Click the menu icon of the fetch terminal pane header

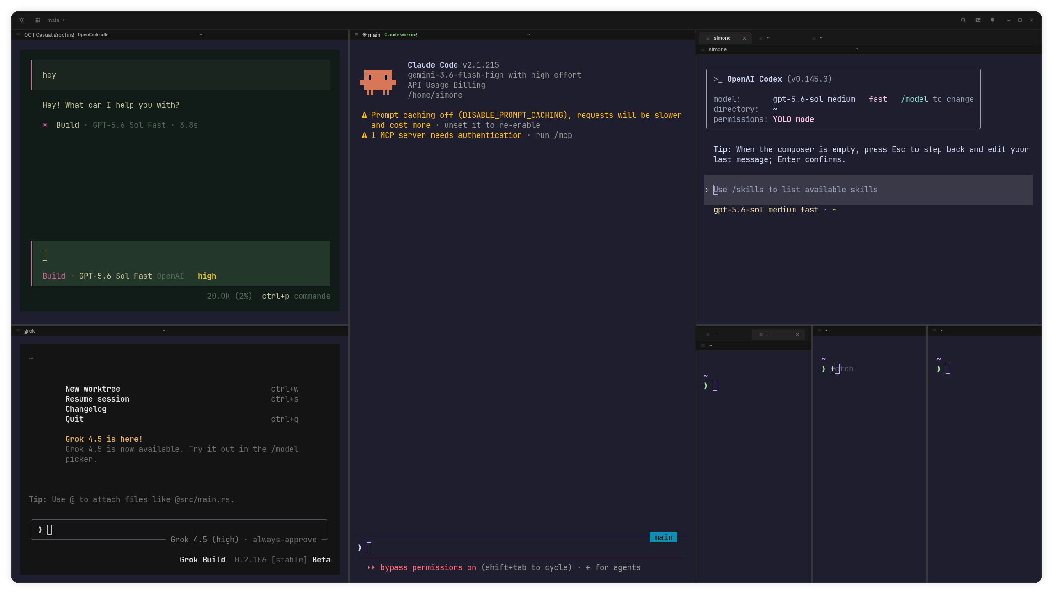pyautogui.click(x=819, y=331)
